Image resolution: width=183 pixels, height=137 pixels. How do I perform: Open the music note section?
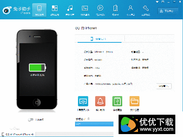coord(70,10)
